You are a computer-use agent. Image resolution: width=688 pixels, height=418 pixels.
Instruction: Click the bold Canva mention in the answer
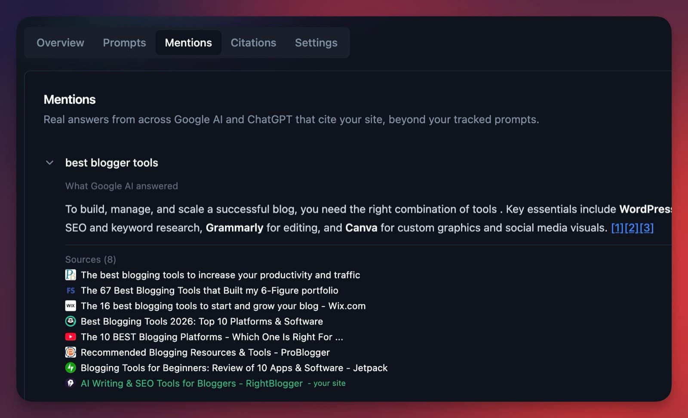(x=361, y=227)
